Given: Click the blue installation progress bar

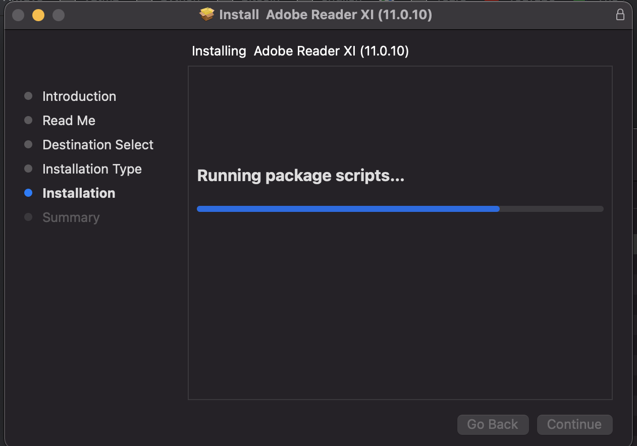Looking at the screenshot, I should pos(348,209).
